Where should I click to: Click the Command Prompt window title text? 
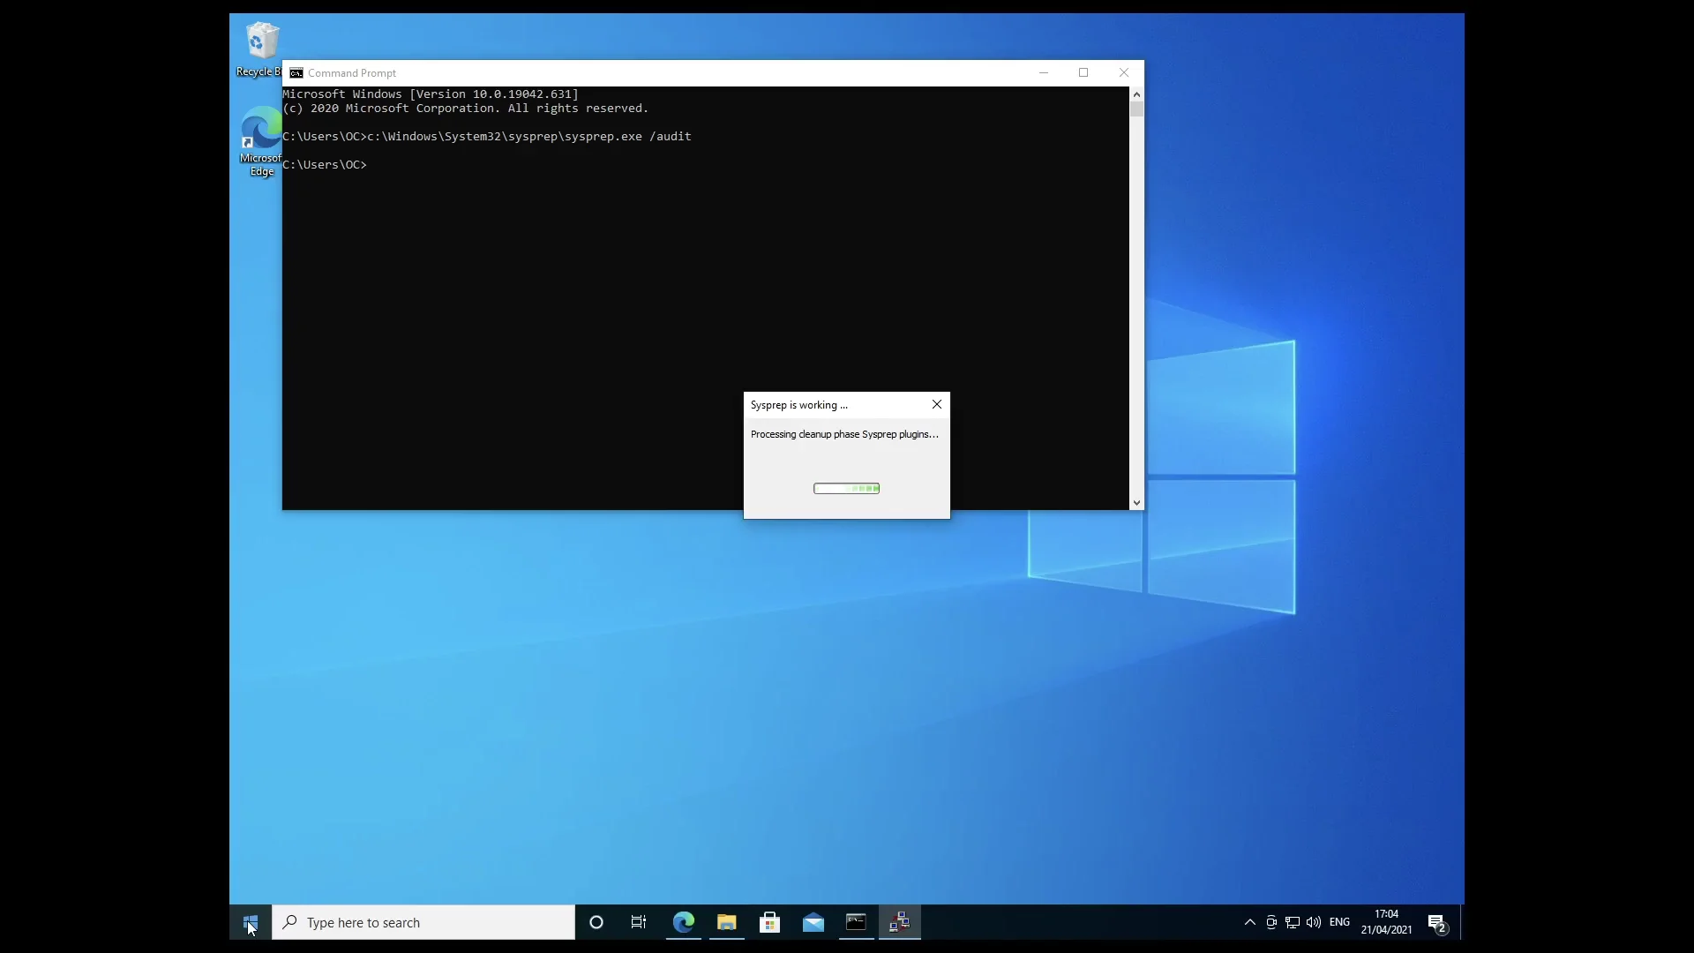(352, 73)
